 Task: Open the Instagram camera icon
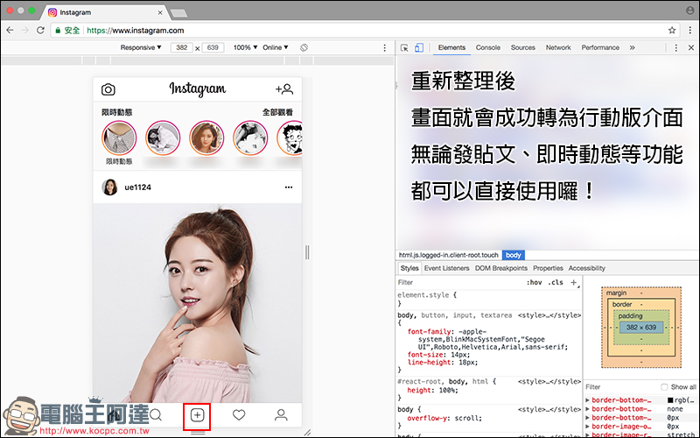click(x=108, y=89)
